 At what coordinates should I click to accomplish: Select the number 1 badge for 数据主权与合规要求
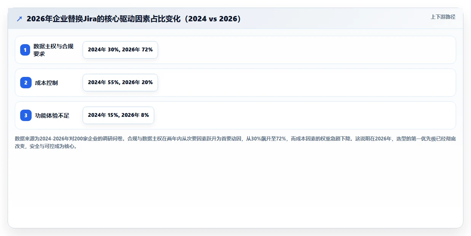pyautogui.click(x=25, y=50)
